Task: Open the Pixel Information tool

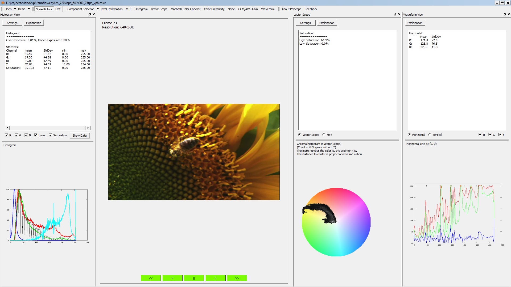Action: pos(112,9)
